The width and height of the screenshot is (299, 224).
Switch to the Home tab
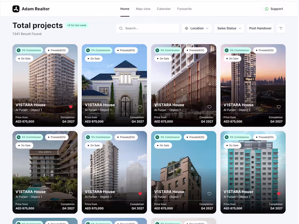click(125, 9)
